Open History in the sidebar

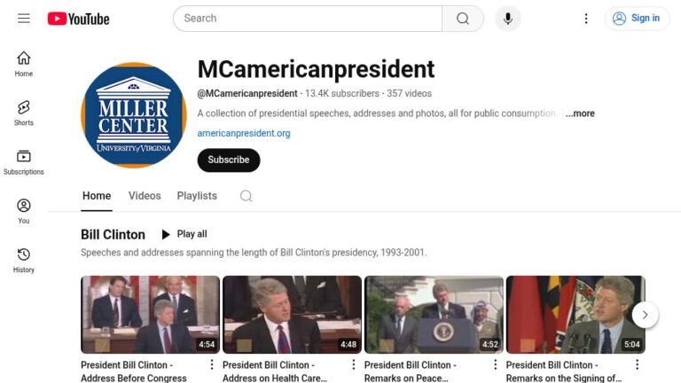pyautogui.click(x=24, y=261)
